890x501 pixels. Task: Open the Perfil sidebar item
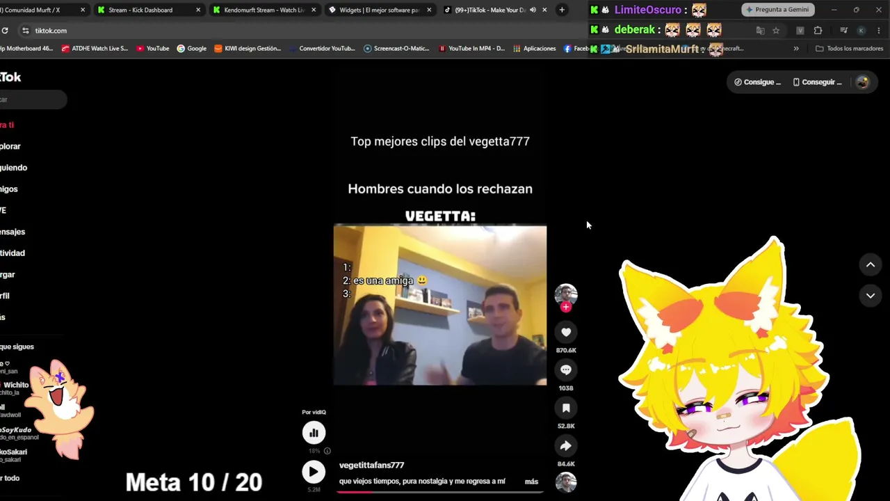click(x=5, y=296)
